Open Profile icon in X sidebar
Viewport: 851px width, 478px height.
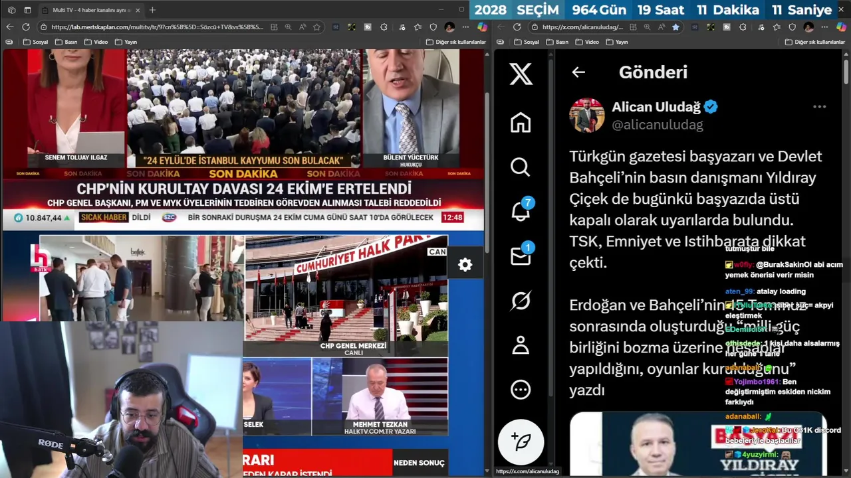point(521,345)
